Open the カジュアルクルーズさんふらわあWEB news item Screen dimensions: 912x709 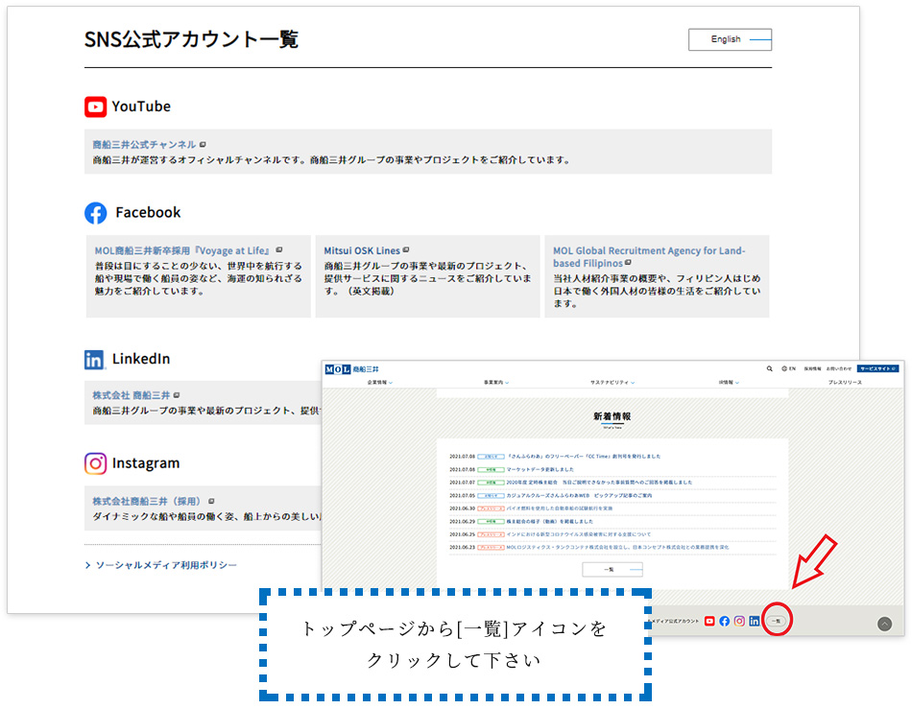click(x=579, y=496)
